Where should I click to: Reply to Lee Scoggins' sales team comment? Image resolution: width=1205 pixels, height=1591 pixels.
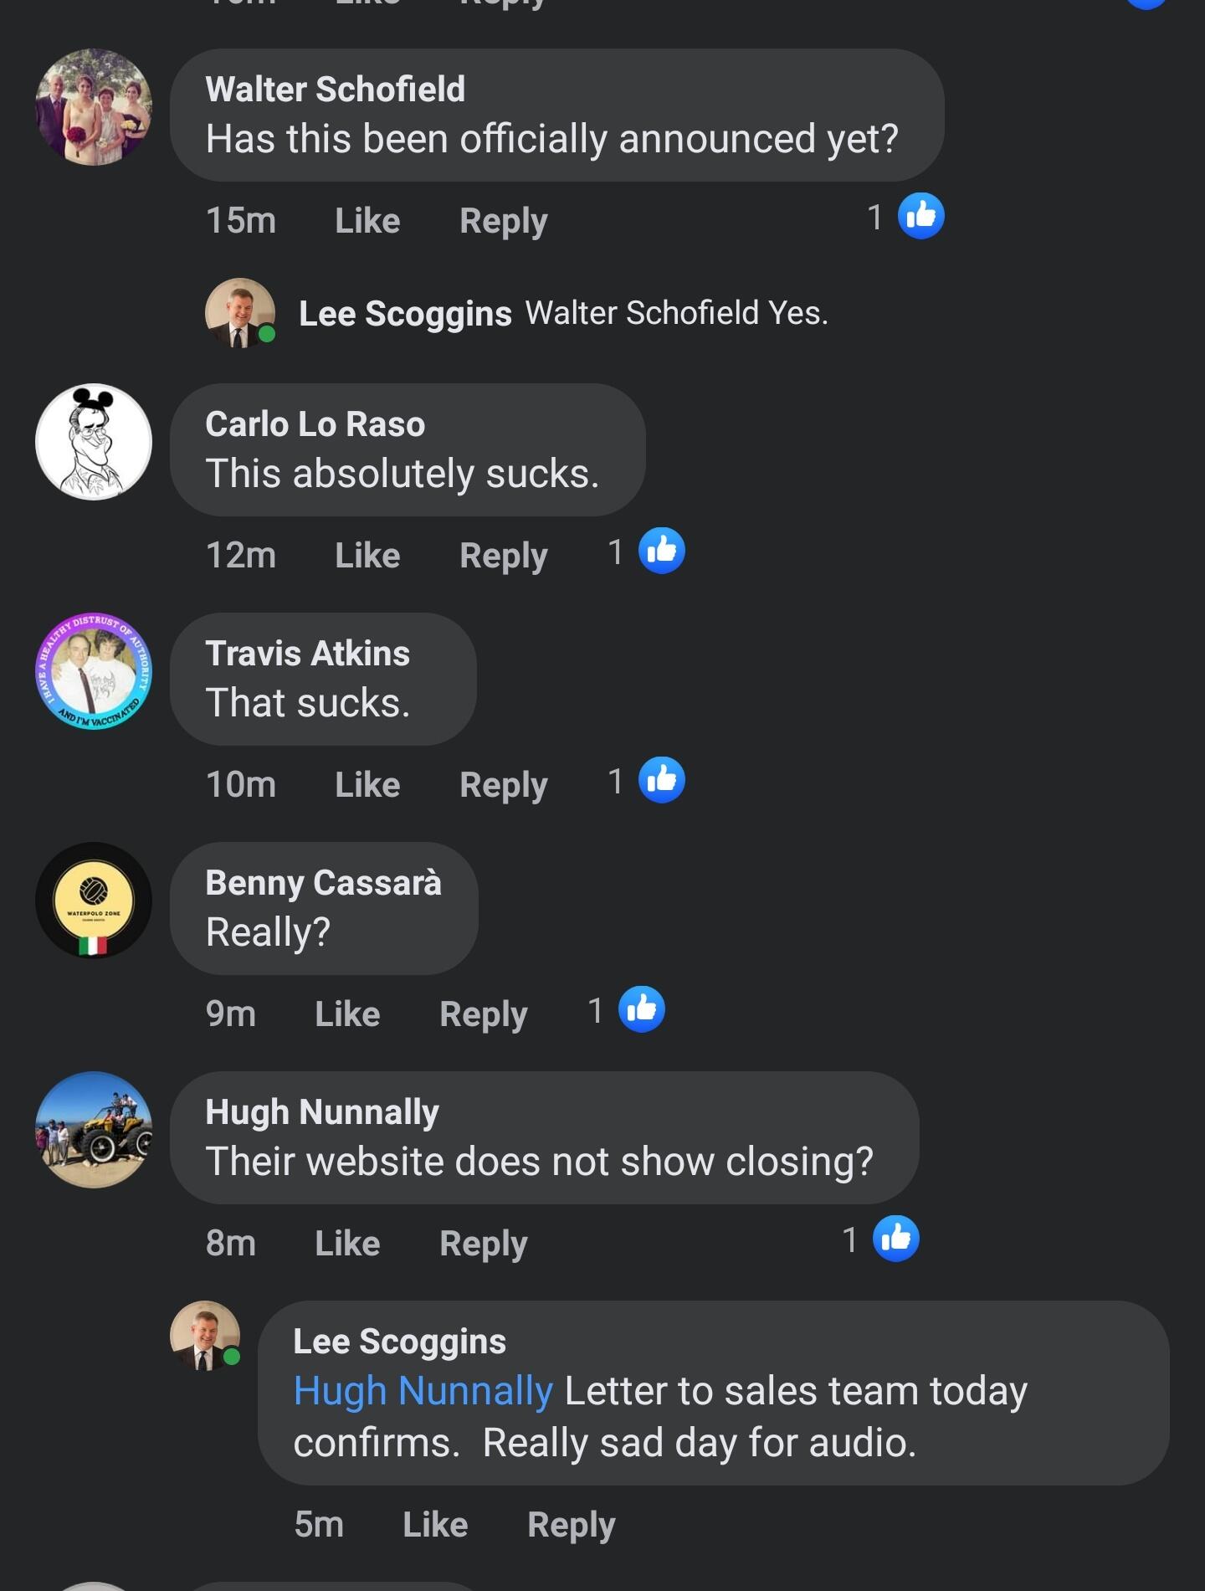[x=571, y=1525]
